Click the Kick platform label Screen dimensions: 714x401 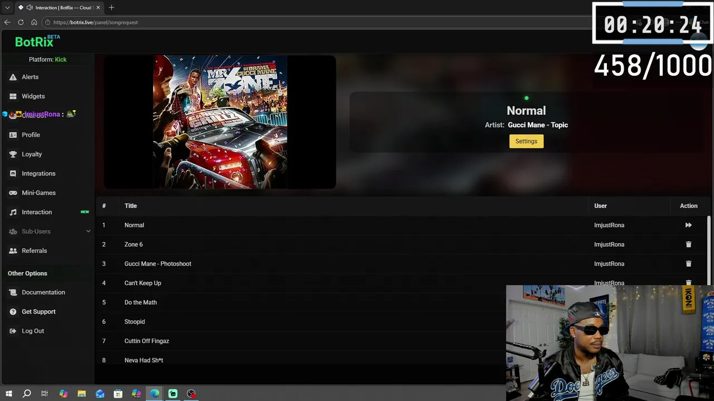[x=60, y=60]
